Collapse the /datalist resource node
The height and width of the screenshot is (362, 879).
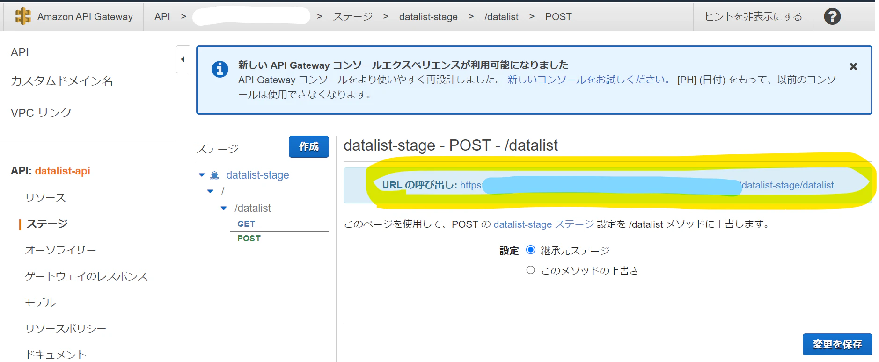click(223, 208)
